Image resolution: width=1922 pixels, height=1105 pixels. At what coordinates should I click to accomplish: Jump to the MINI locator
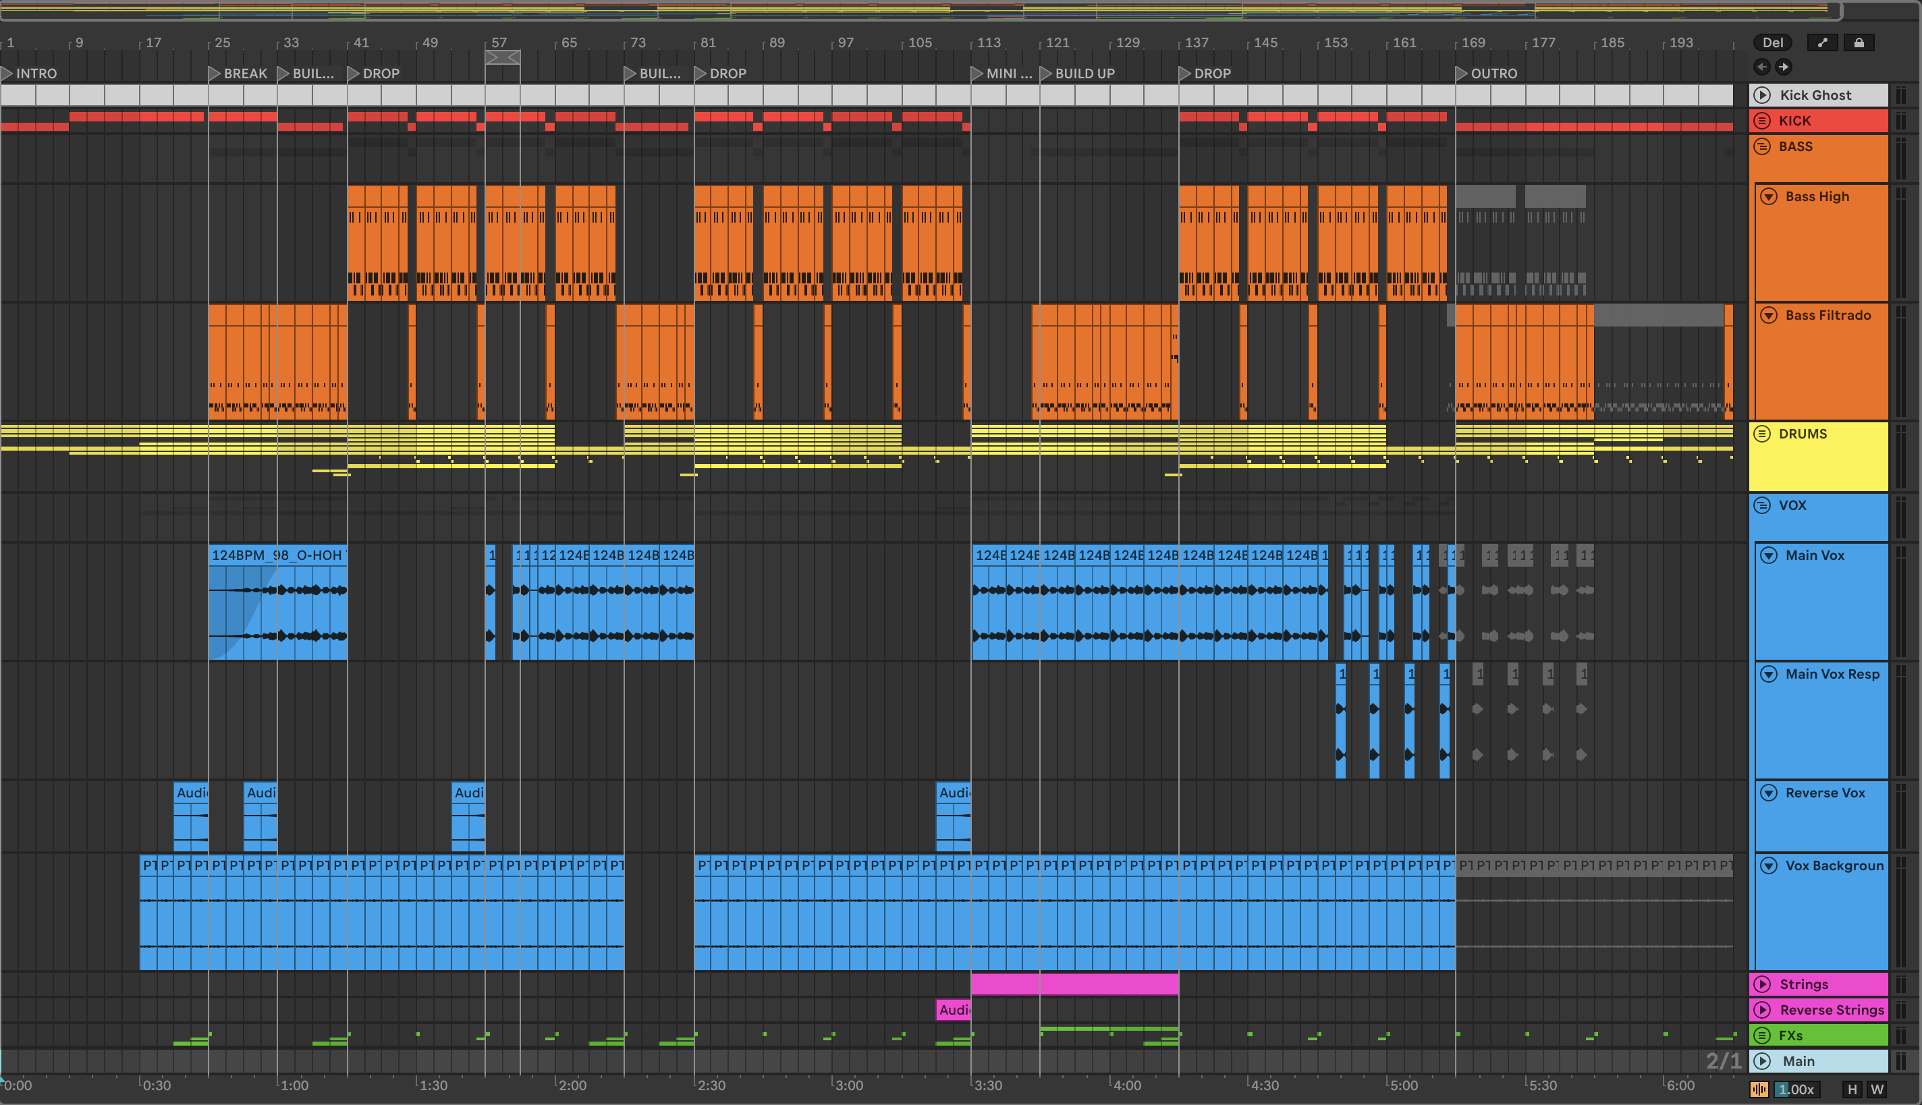pos(1002,74)
